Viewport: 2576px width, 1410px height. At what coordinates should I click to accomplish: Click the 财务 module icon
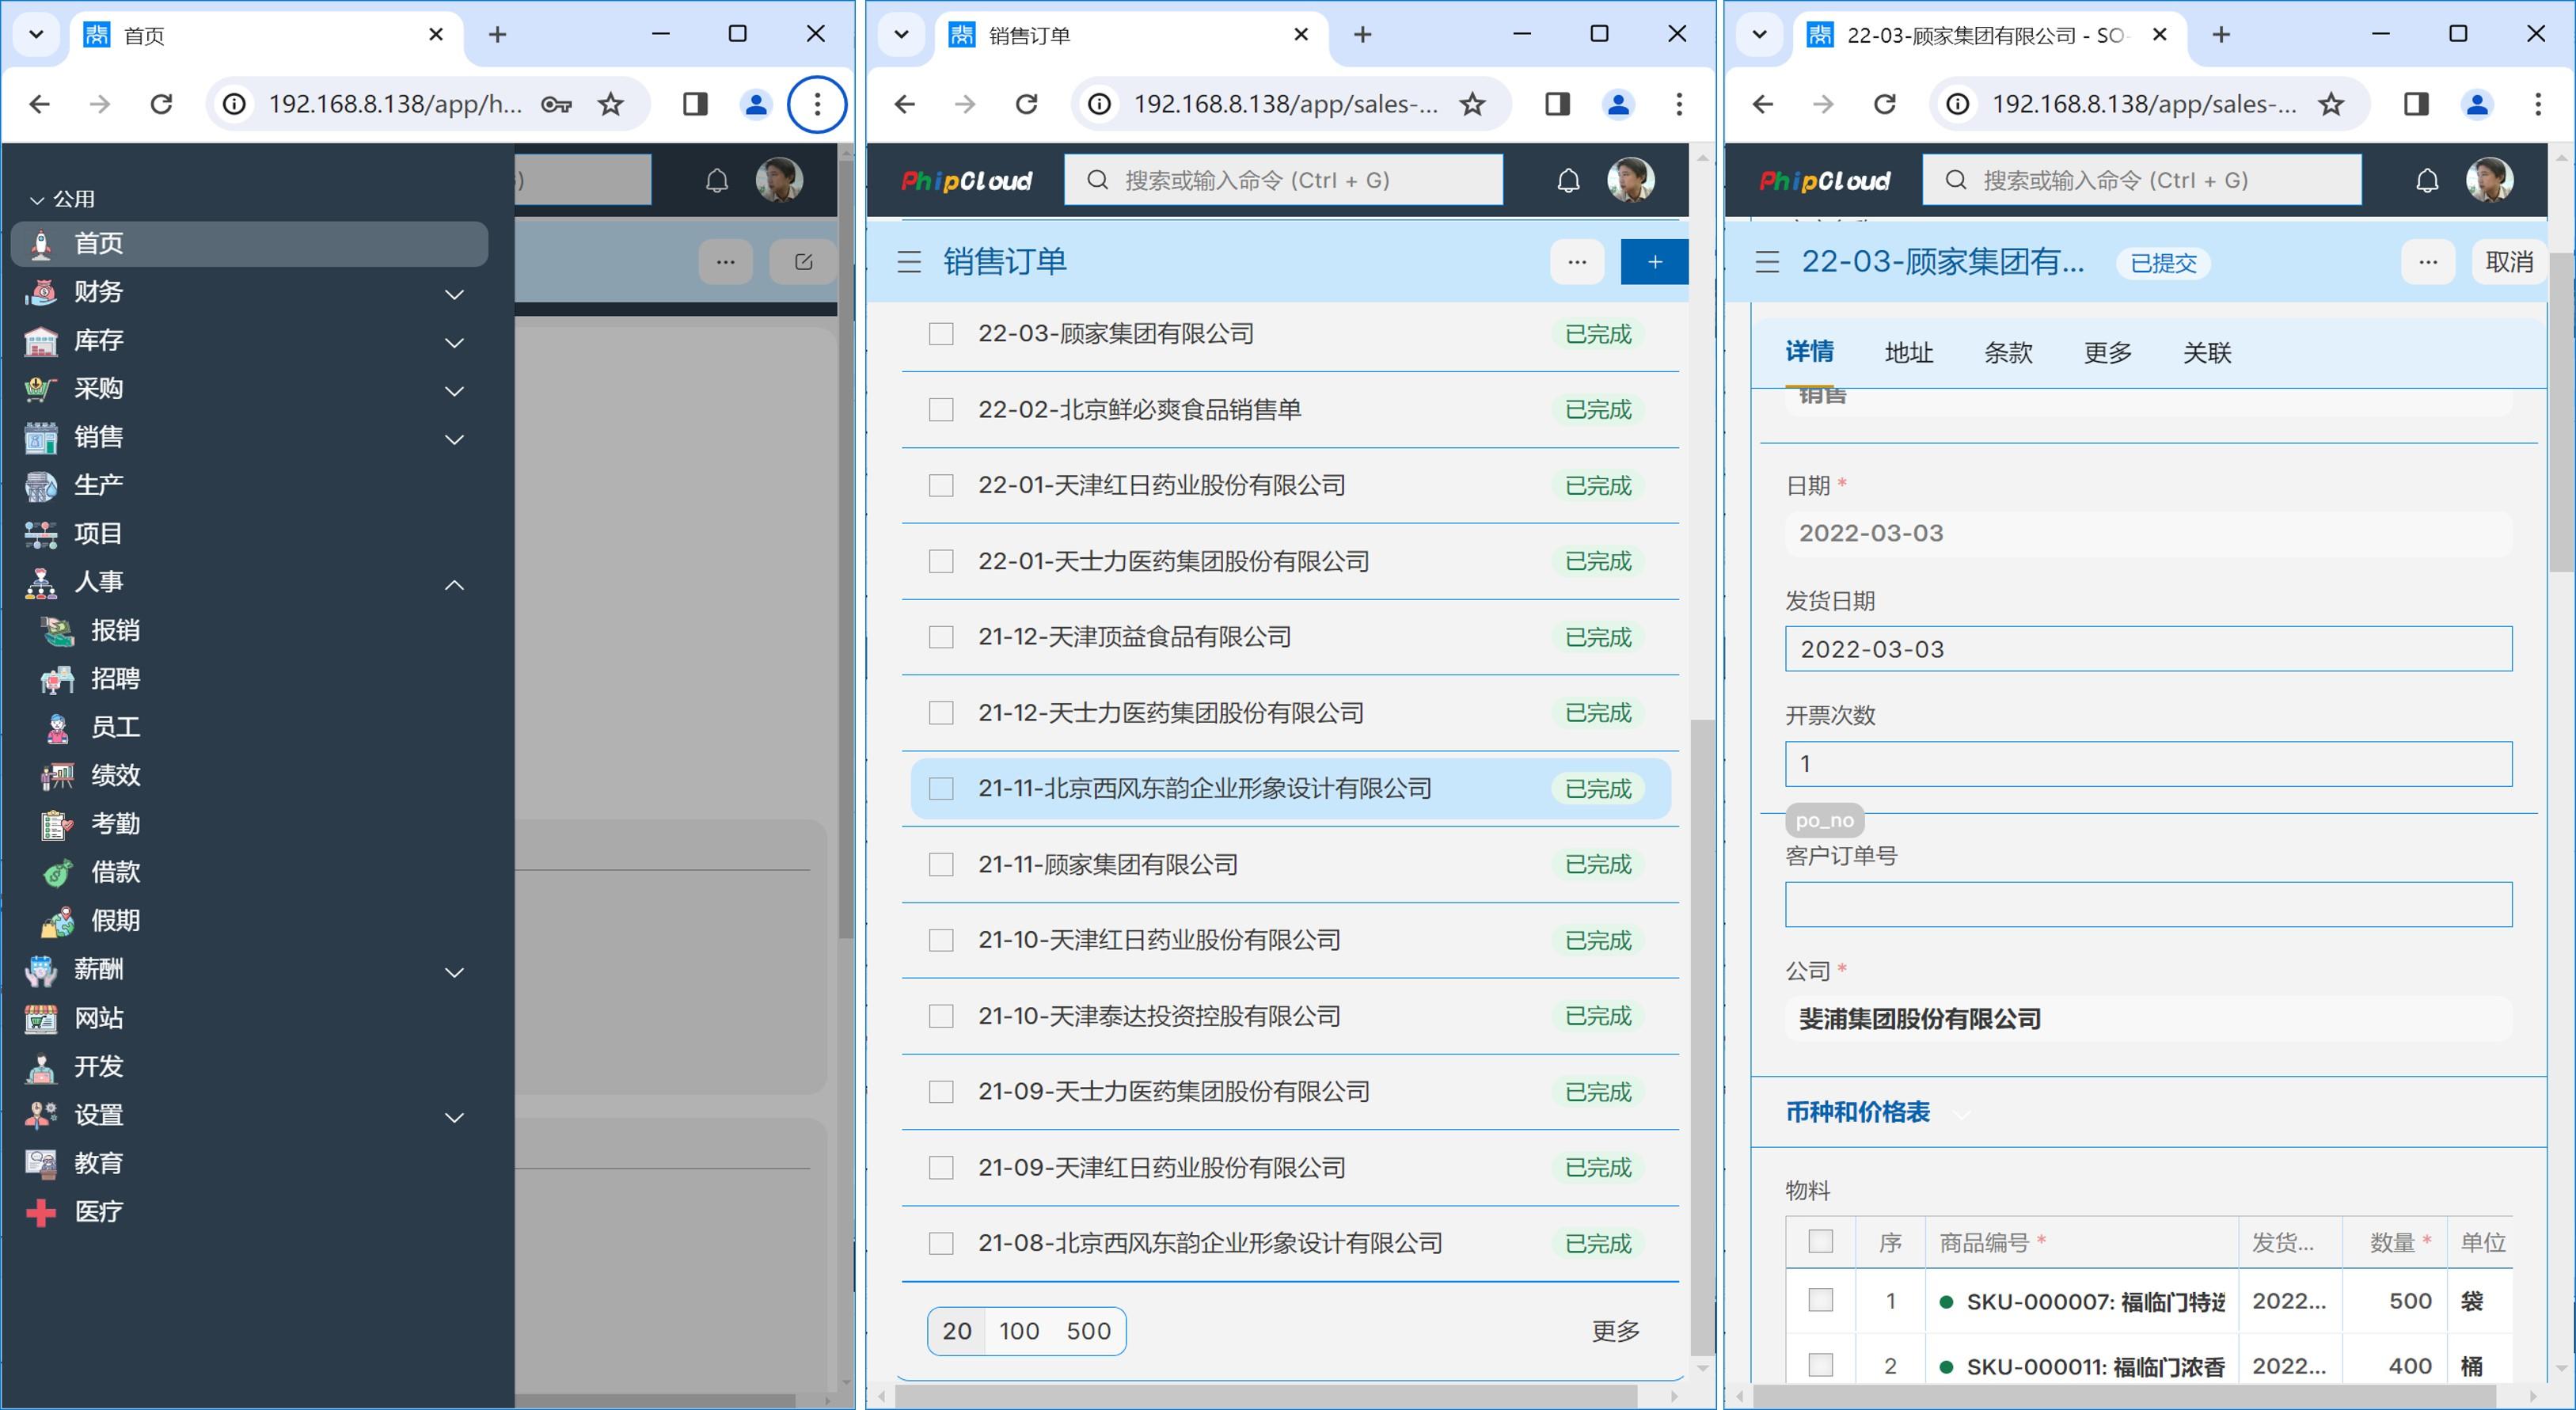tap(41, 292)
